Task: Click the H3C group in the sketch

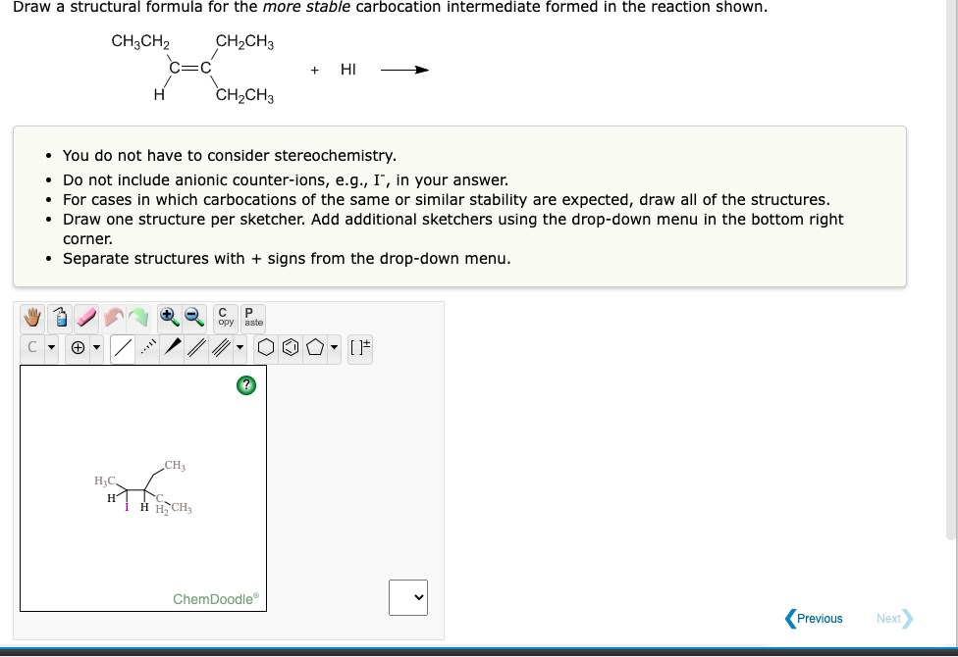Action: 104,481
